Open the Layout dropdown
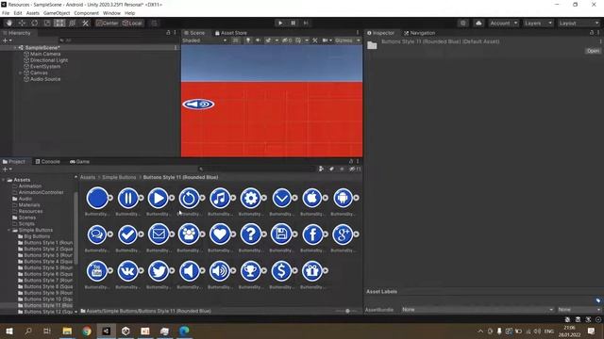The width and height of the screenshot is (604, 339). (x=579, y=23)
